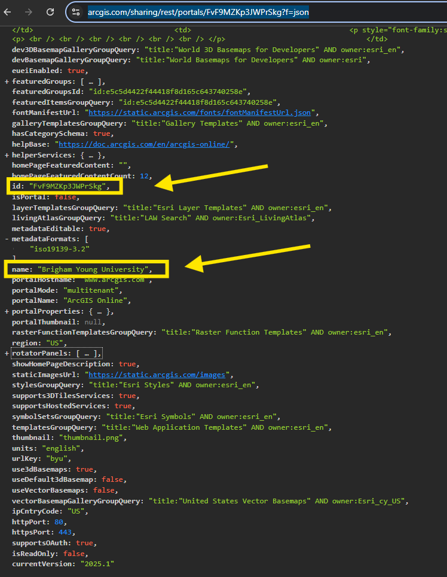The width and height of the screenshot is (447, 577).
Task: Click the showHomePageDescription key
Action: pos(61,364)
